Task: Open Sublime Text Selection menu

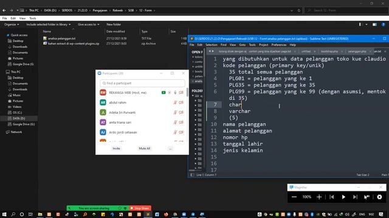Action: tap(212, 45)
